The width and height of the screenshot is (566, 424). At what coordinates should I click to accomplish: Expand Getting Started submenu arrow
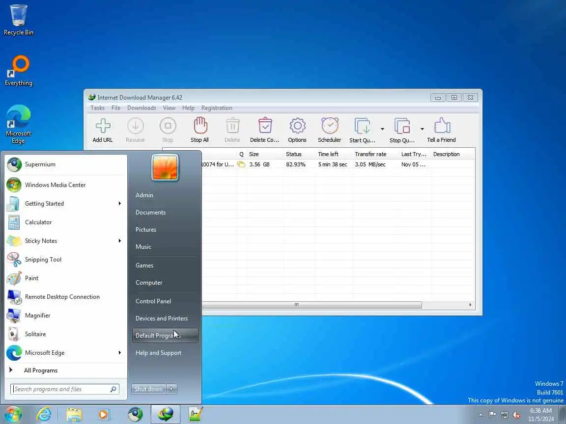coord(120,204)
